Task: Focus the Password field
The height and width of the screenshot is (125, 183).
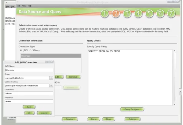Action: click(29, 101)
